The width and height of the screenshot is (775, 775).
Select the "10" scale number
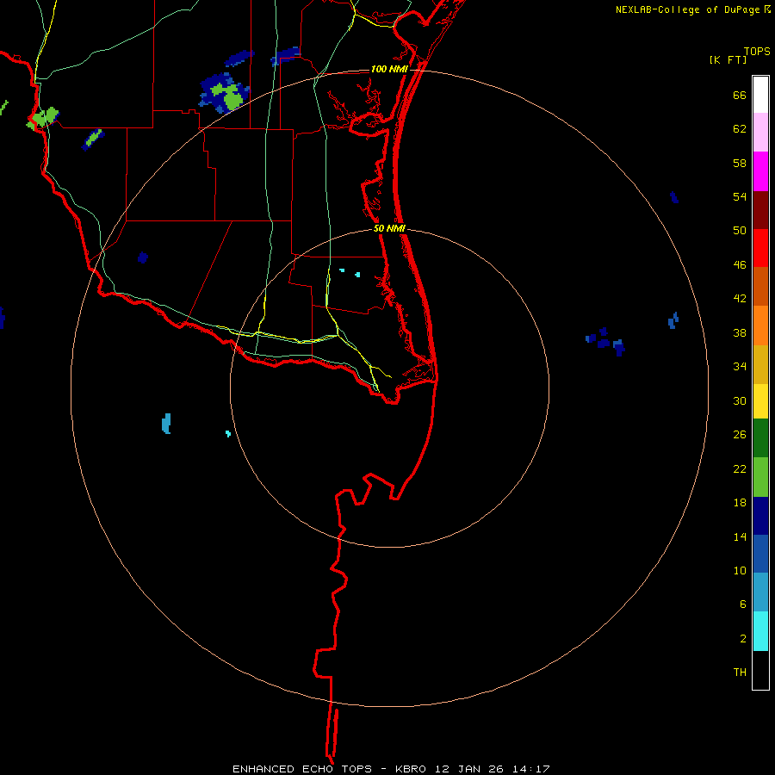(x=740, y=570)
